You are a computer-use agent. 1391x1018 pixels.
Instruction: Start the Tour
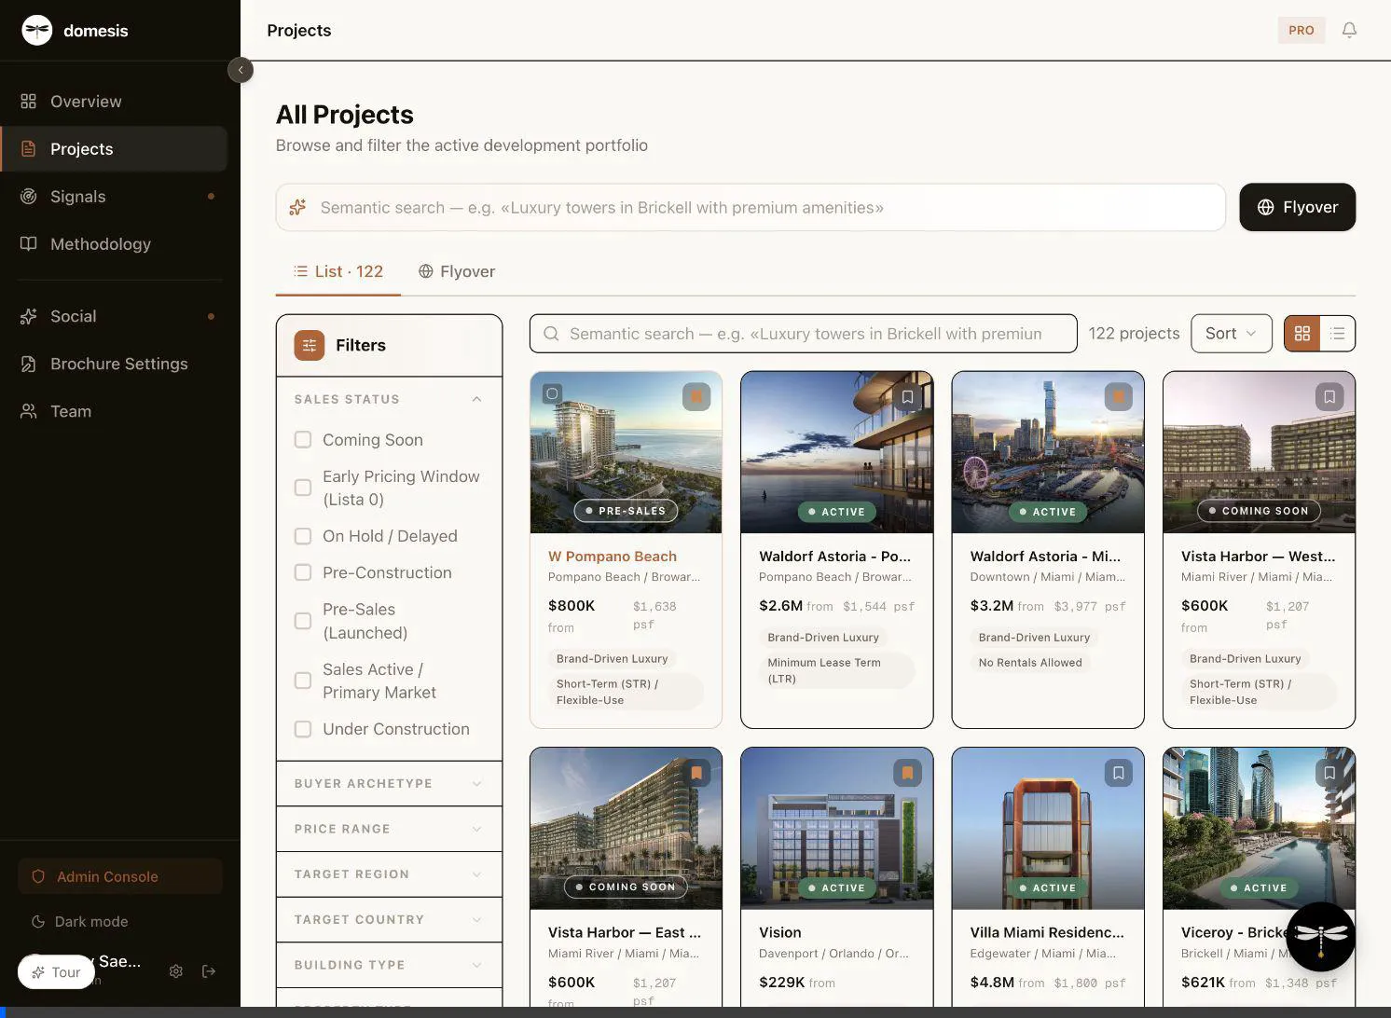click(x=56, y=972)
